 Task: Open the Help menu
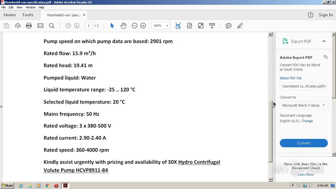41,7
